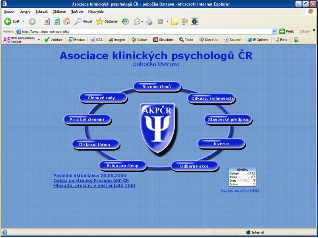Open the Back button history dropdown
This screenshot has height=238, width=318.
point(23,21)
